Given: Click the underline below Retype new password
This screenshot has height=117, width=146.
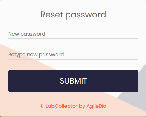Looking at the screenshot, I should 73,60.
